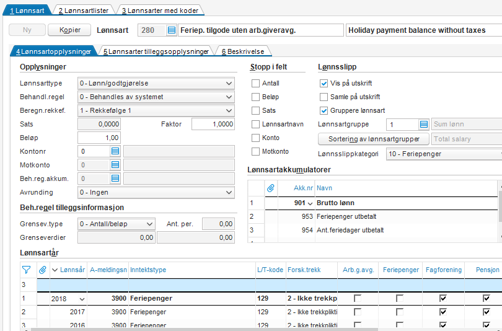
Task: Toggle Pensjon checkbox for year 2017
Action: [x=487, y=312]
